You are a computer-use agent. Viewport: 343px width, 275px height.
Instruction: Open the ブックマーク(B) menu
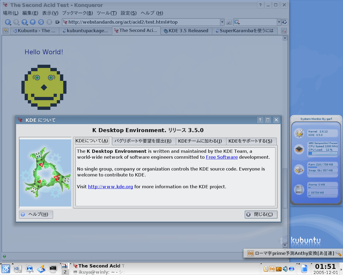coord(77,13)
